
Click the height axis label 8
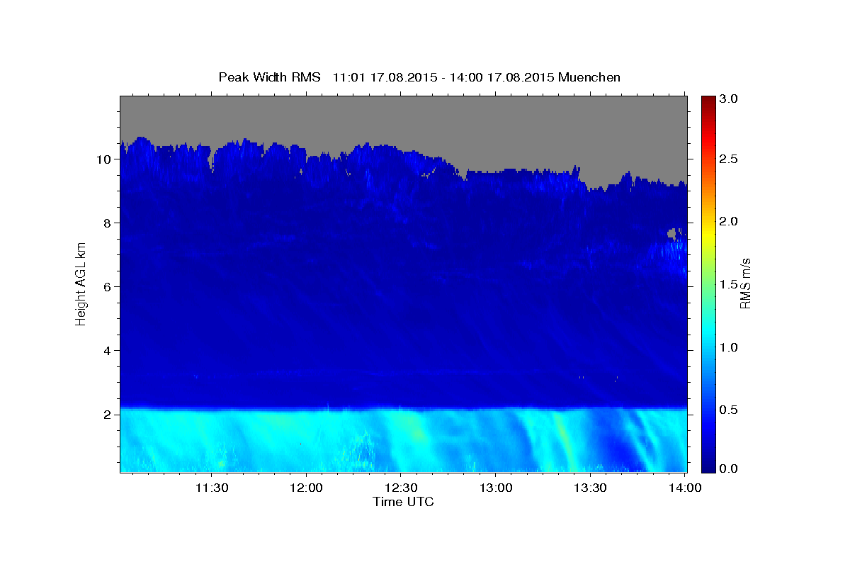[108, 223]
